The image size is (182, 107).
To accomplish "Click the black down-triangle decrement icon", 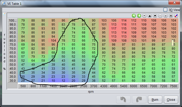I will coord(155,16).
